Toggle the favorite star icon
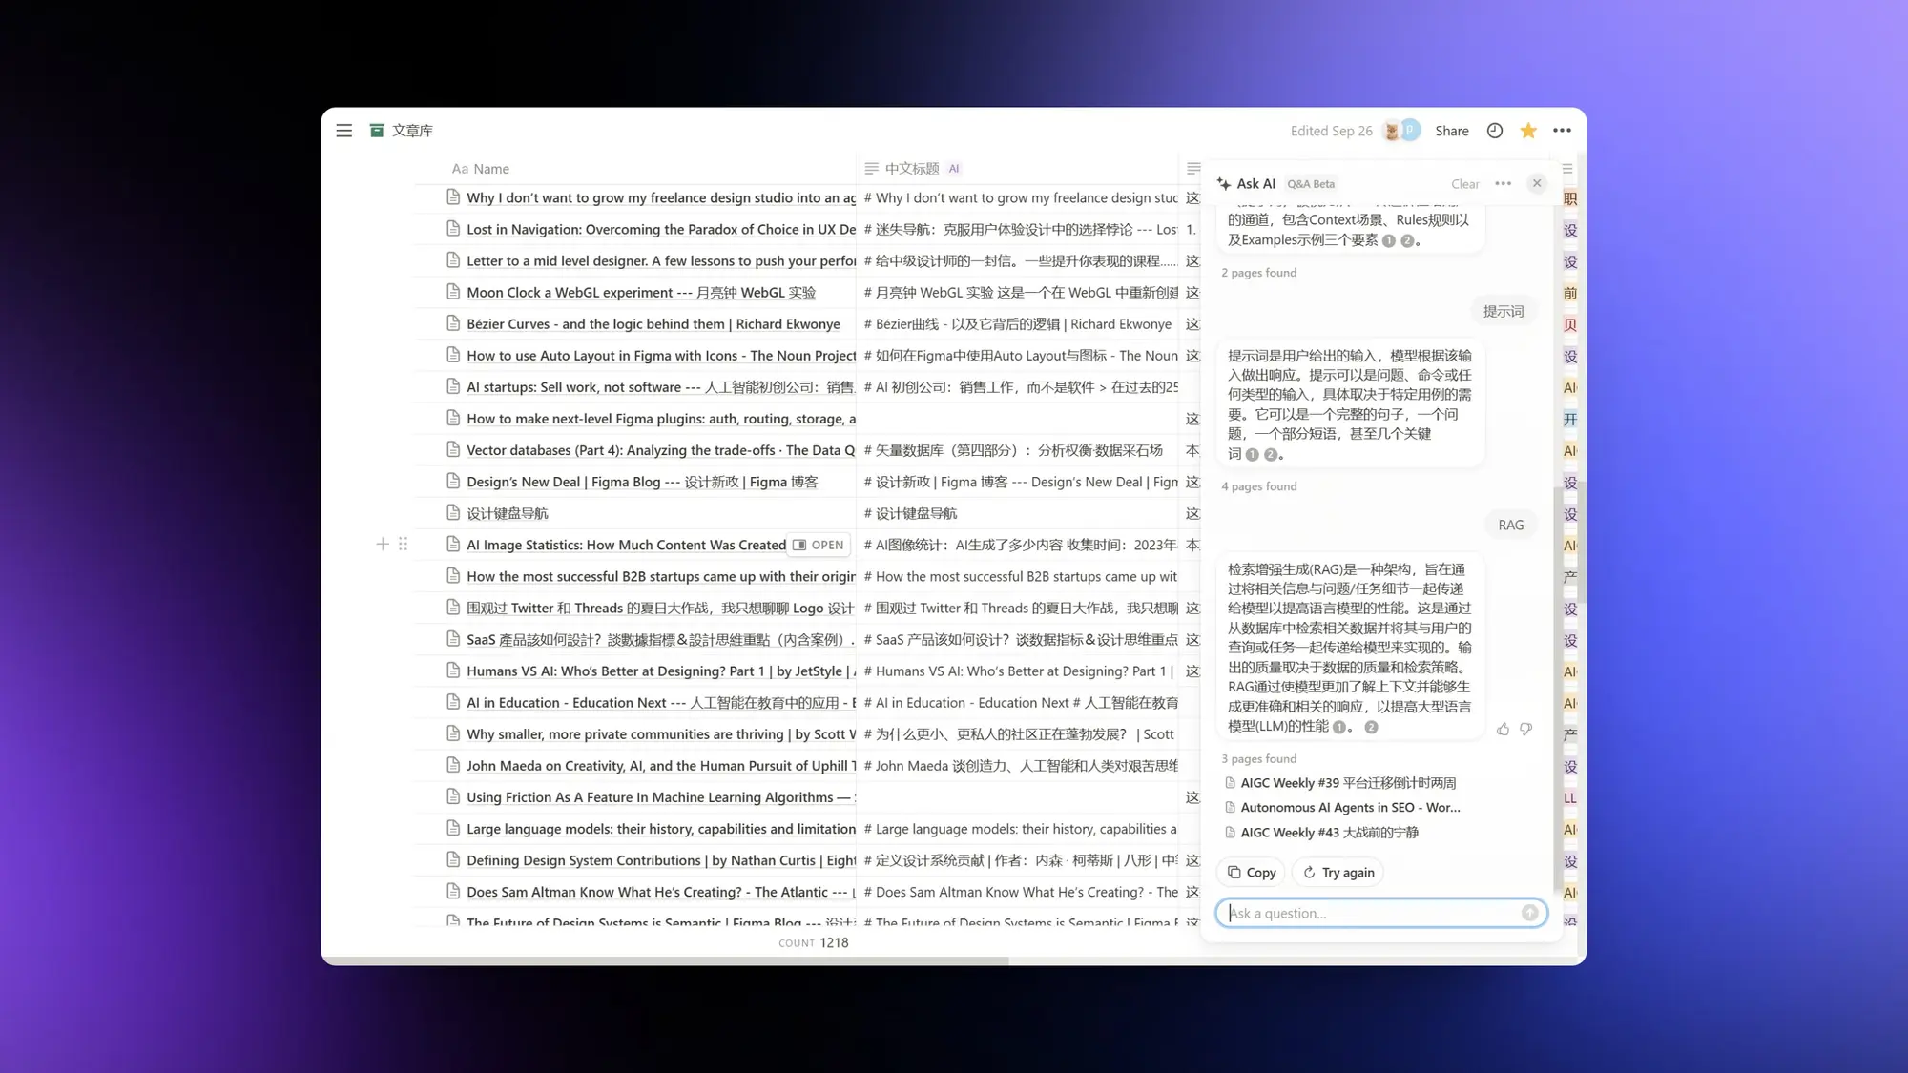The image size is (1908, 1073). pyautogui.click(x=1528, y=131)
